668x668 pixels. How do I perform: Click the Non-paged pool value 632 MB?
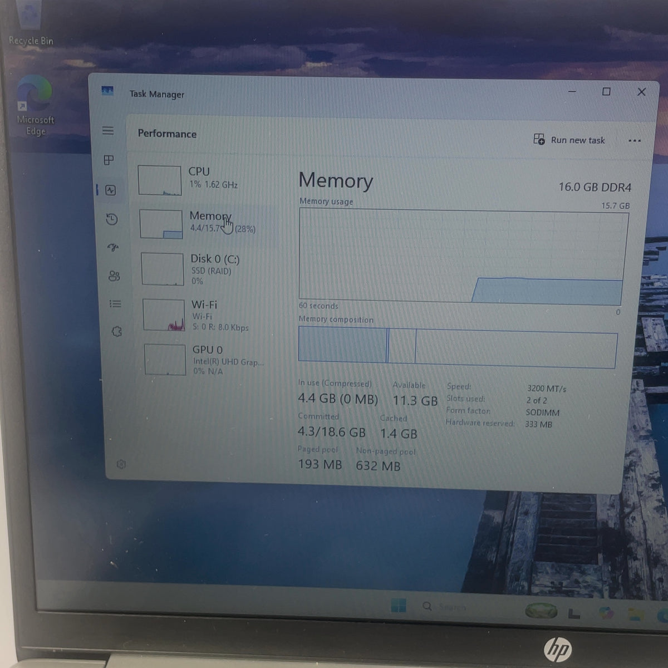[378, 466]
